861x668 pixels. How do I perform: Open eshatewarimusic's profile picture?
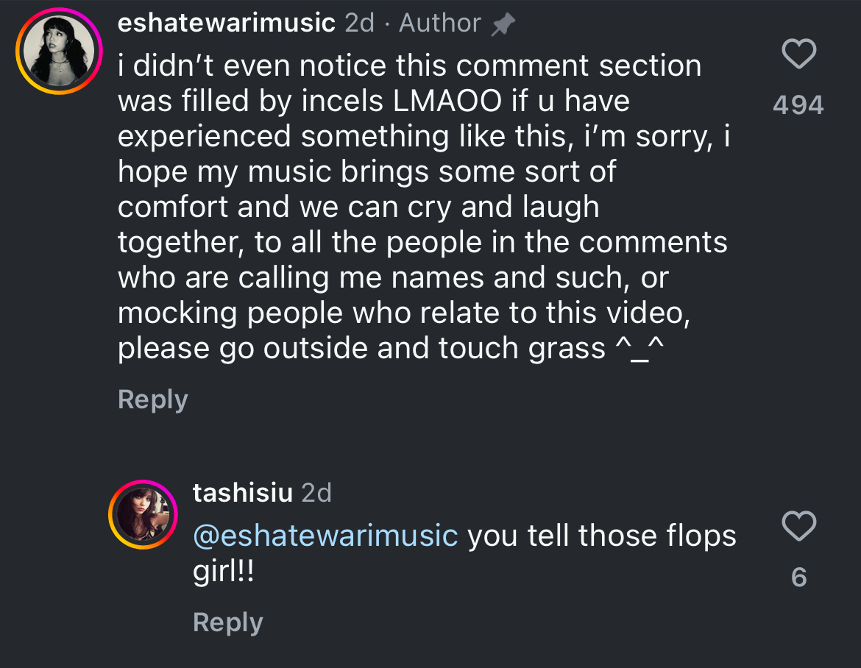tap(60, 50)
